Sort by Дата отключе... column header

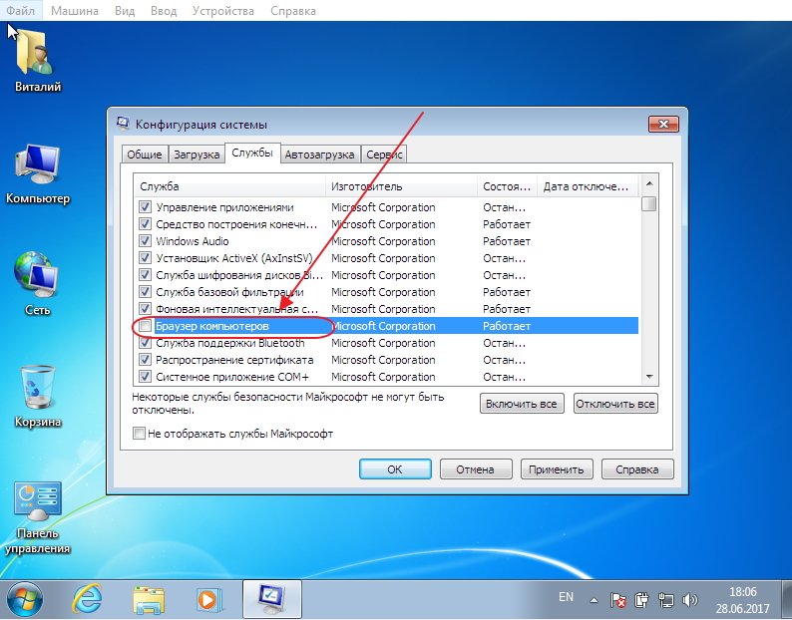[x=588, y=186]
